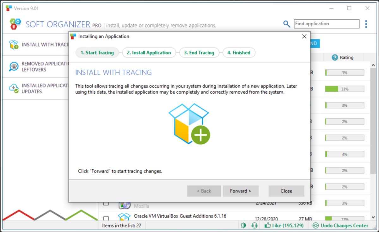
Task: Toggle the dark/light theme icon in status bar
Action: pos(243,226)
